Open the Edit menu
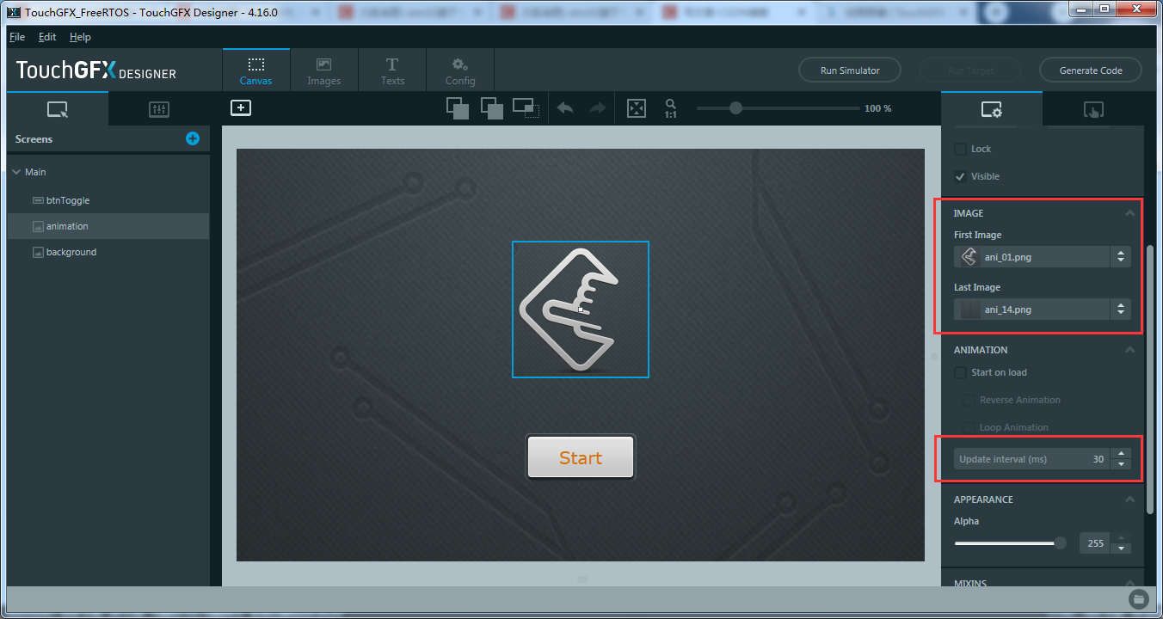 coord(47,37)
